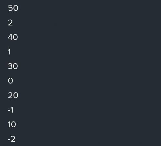Pick the negative one line

click(11, 110)
